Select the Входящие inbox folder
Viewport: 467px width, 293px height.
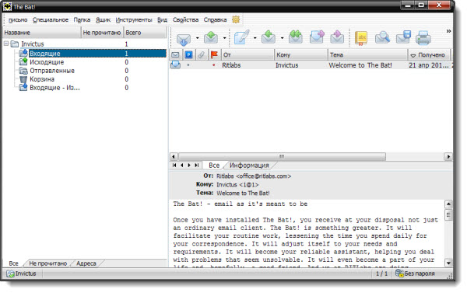pyautogui.click(x=44, y=54)
